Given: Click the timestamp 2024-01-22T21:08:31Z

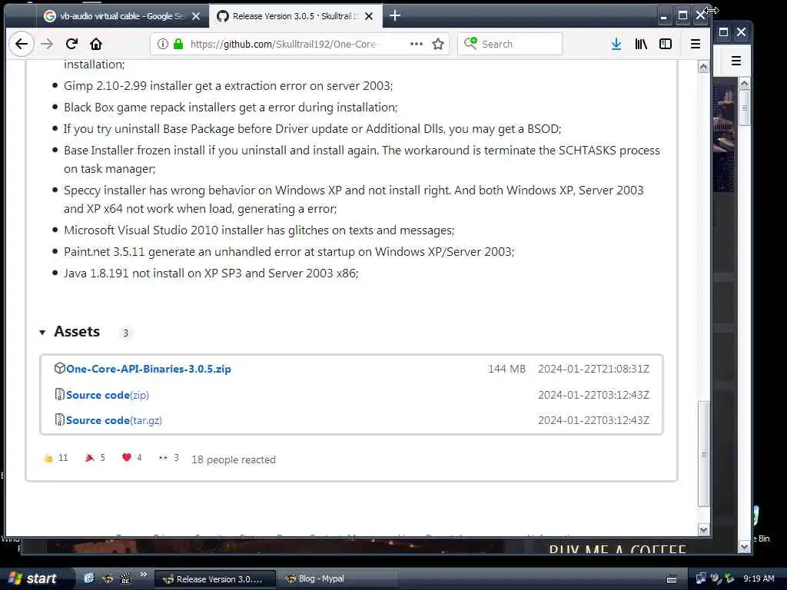Looking at the screenshot, I should (x=594, y=369).
